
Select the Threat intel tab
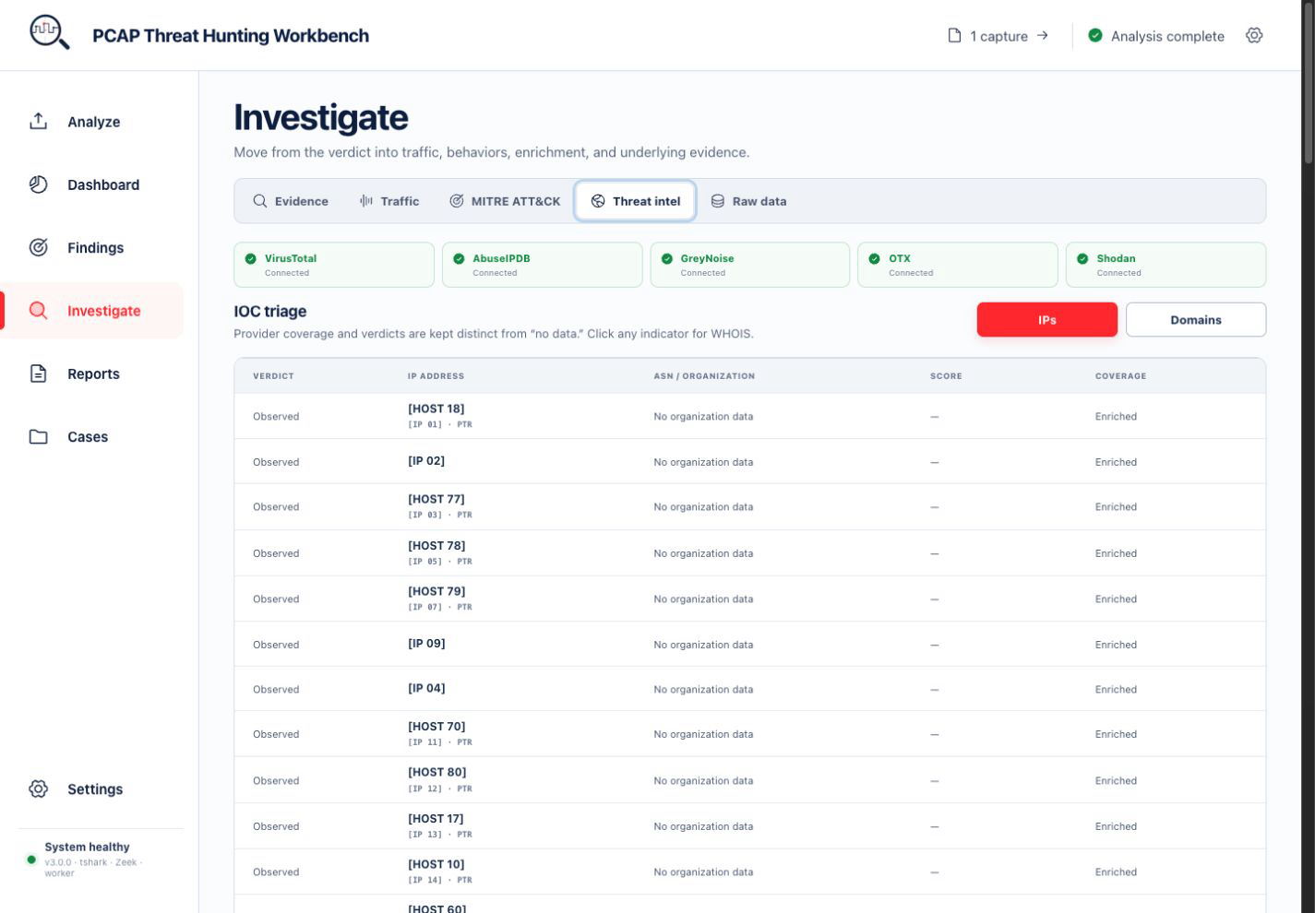pos(635,201)
